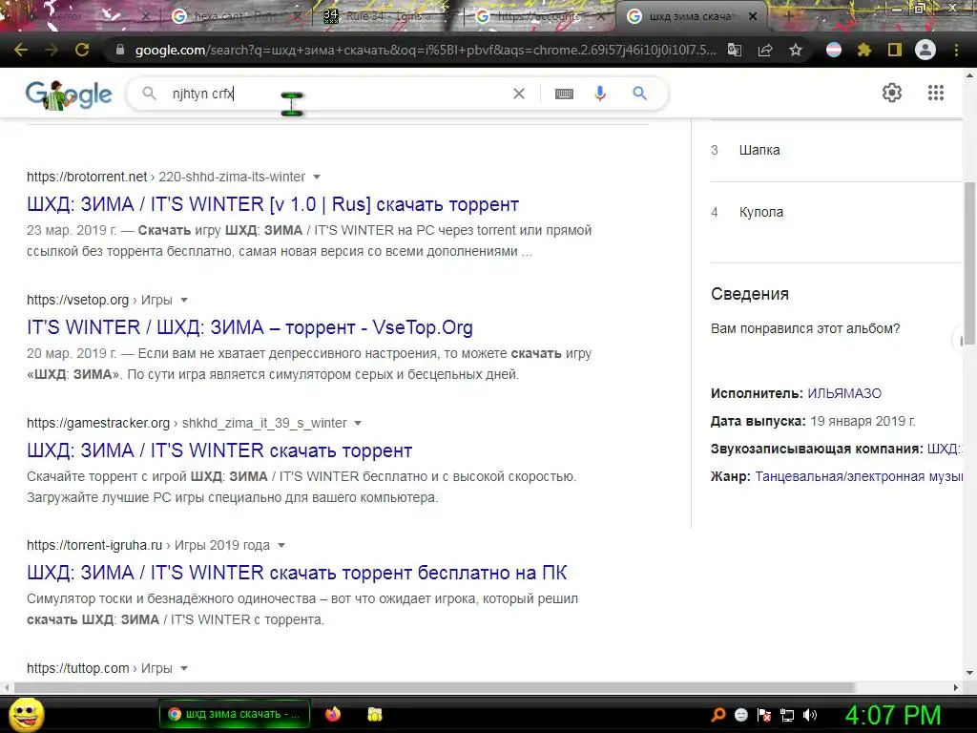Click the address bar URL
This screenshot has width=977, height=733.
pos(425,50)
